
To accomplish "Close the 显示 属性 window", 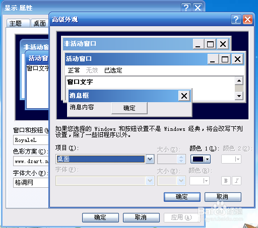I will pos(198,8).
